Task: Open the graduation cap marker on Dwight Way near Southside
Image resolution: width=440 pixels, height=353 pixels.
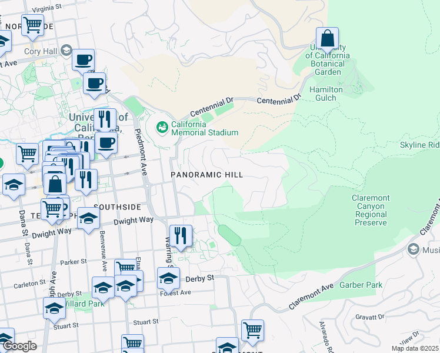Action: tap(88, 218)
